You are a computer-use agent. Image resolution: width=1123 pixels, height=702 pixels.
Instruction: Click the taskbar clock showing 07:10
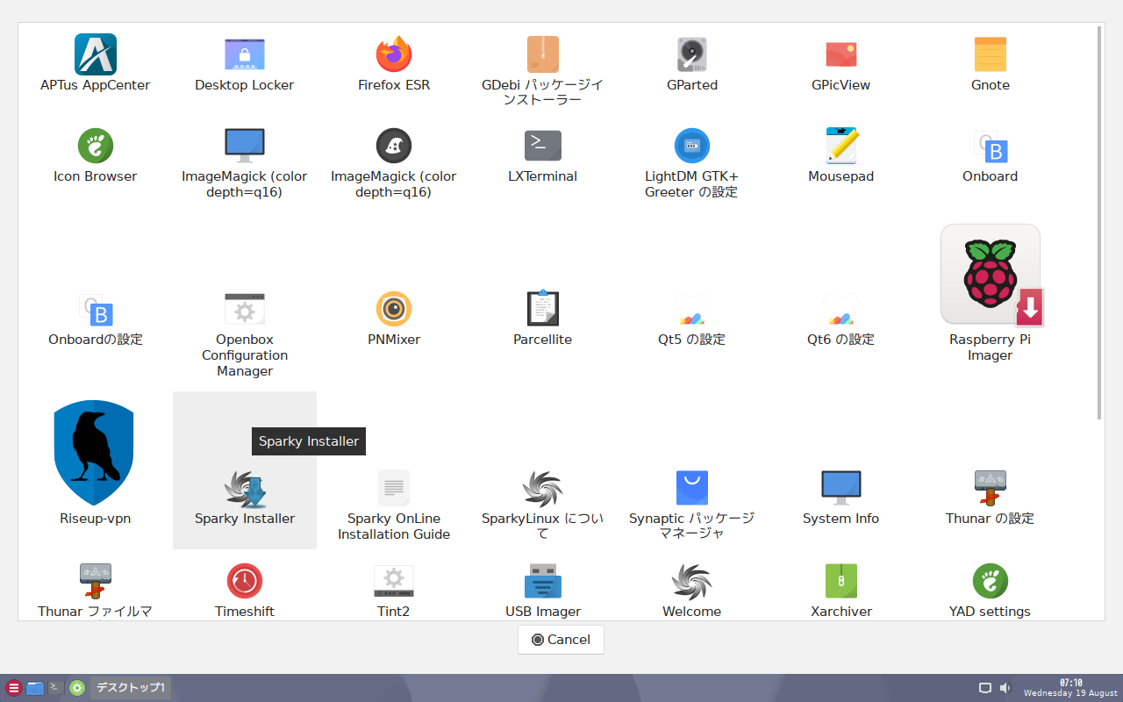1070,688
